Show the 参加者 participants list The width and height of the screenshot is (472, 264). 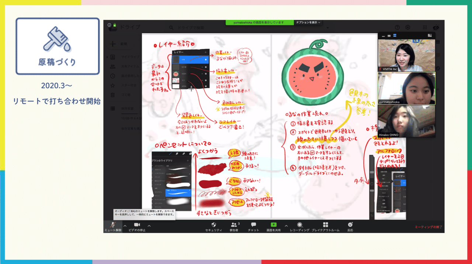pos(234,226)
